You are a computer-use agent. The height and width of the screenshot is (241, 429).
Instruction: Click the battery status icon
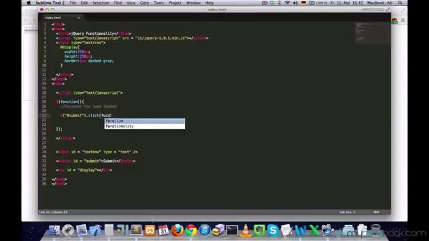click(312, 3)
